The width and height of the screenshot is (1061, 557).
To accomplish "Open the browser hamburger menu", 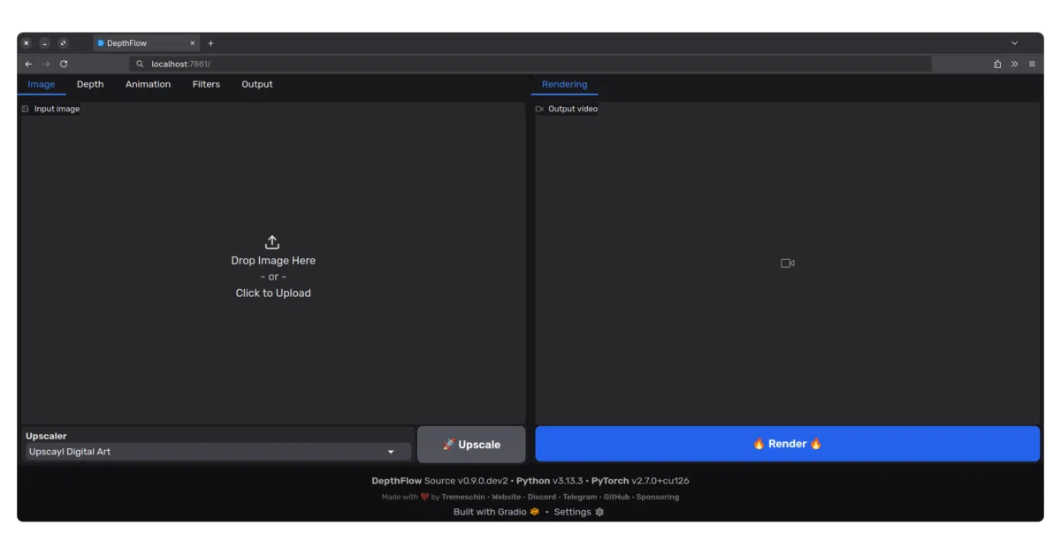I will click(1032, 64).
